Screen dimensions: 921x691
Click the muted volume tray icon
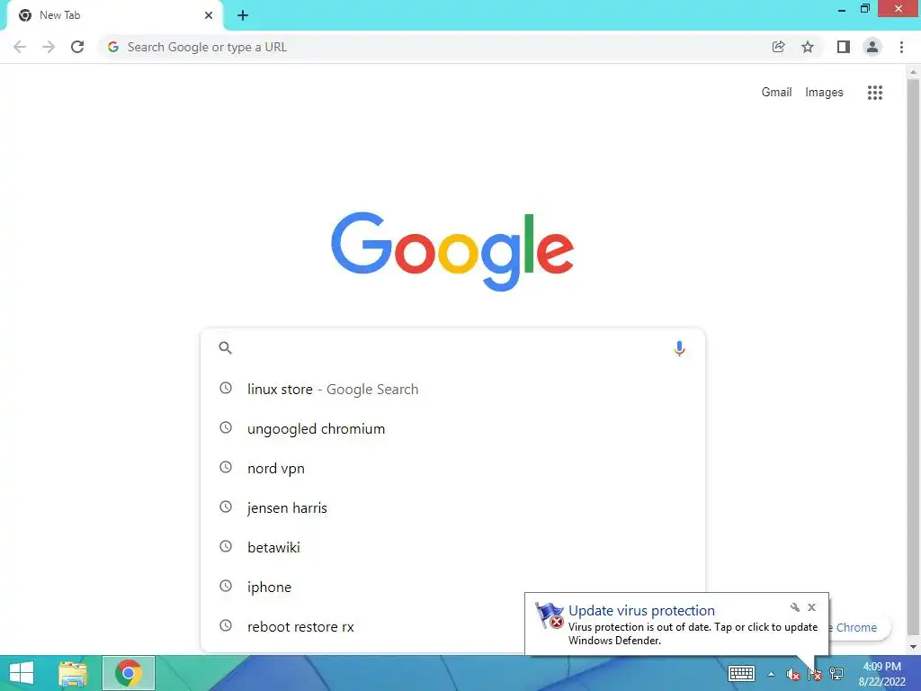coord(793,674)
